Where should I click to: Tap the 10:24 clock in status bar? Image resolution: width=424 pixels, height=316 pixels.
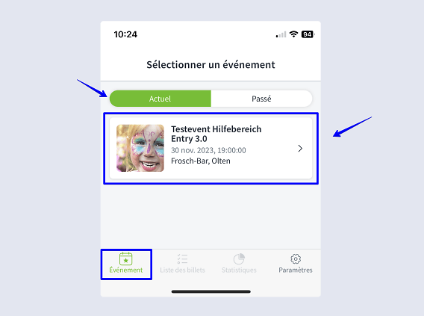tap(125, 34)
